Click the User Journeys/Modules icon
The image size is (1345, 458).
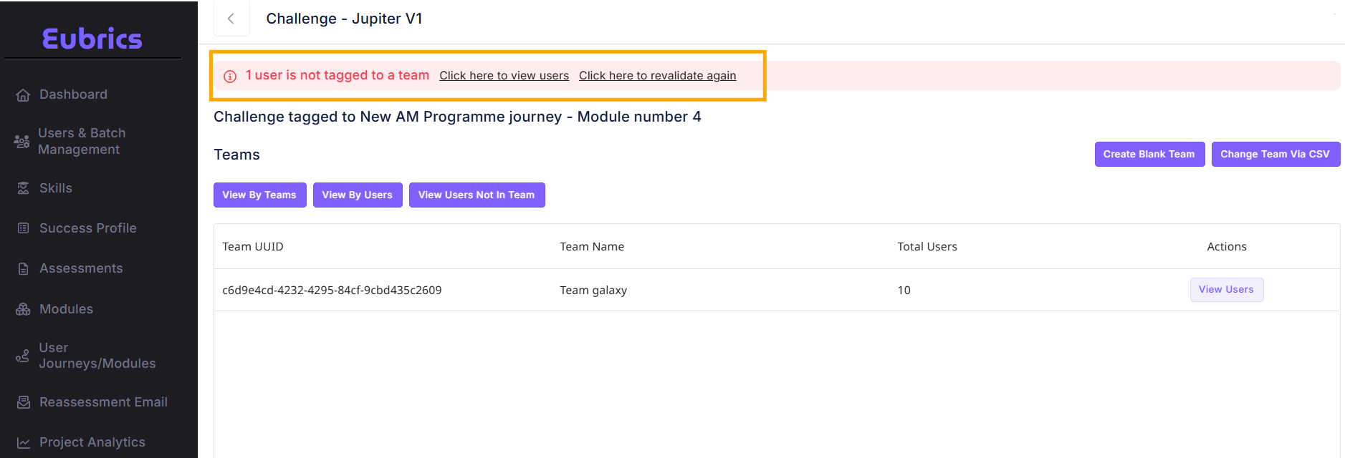[23, 356]
